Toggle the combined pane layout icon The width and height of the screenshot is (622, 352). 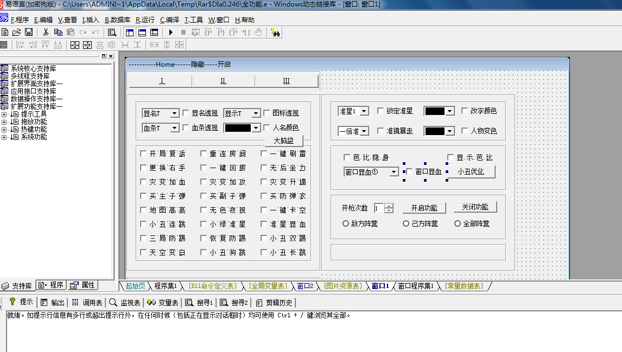154,32
